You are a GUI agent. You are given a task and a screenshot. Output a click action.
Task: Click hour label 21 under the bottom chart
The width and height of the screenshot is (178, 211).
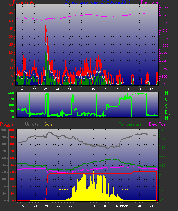(x=140, y=206)
